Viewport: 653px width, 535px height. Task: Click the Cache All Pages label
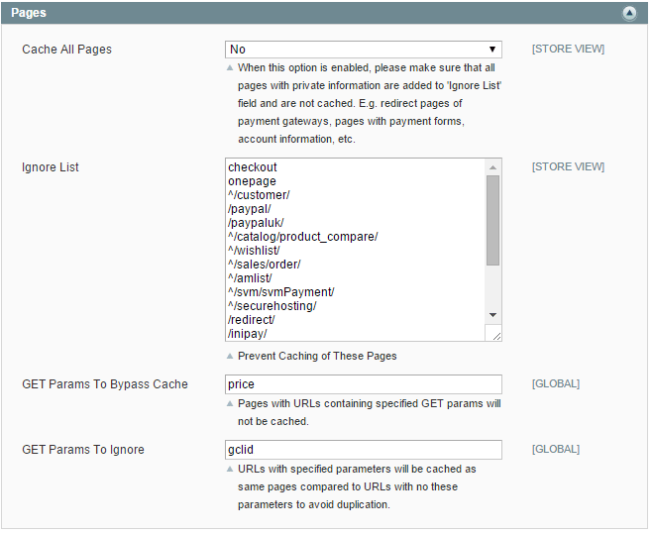(x=66, y=50)
